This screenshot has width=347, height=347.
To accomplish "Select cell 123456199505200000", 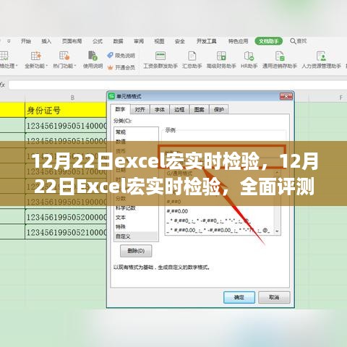I will point(66,217).
